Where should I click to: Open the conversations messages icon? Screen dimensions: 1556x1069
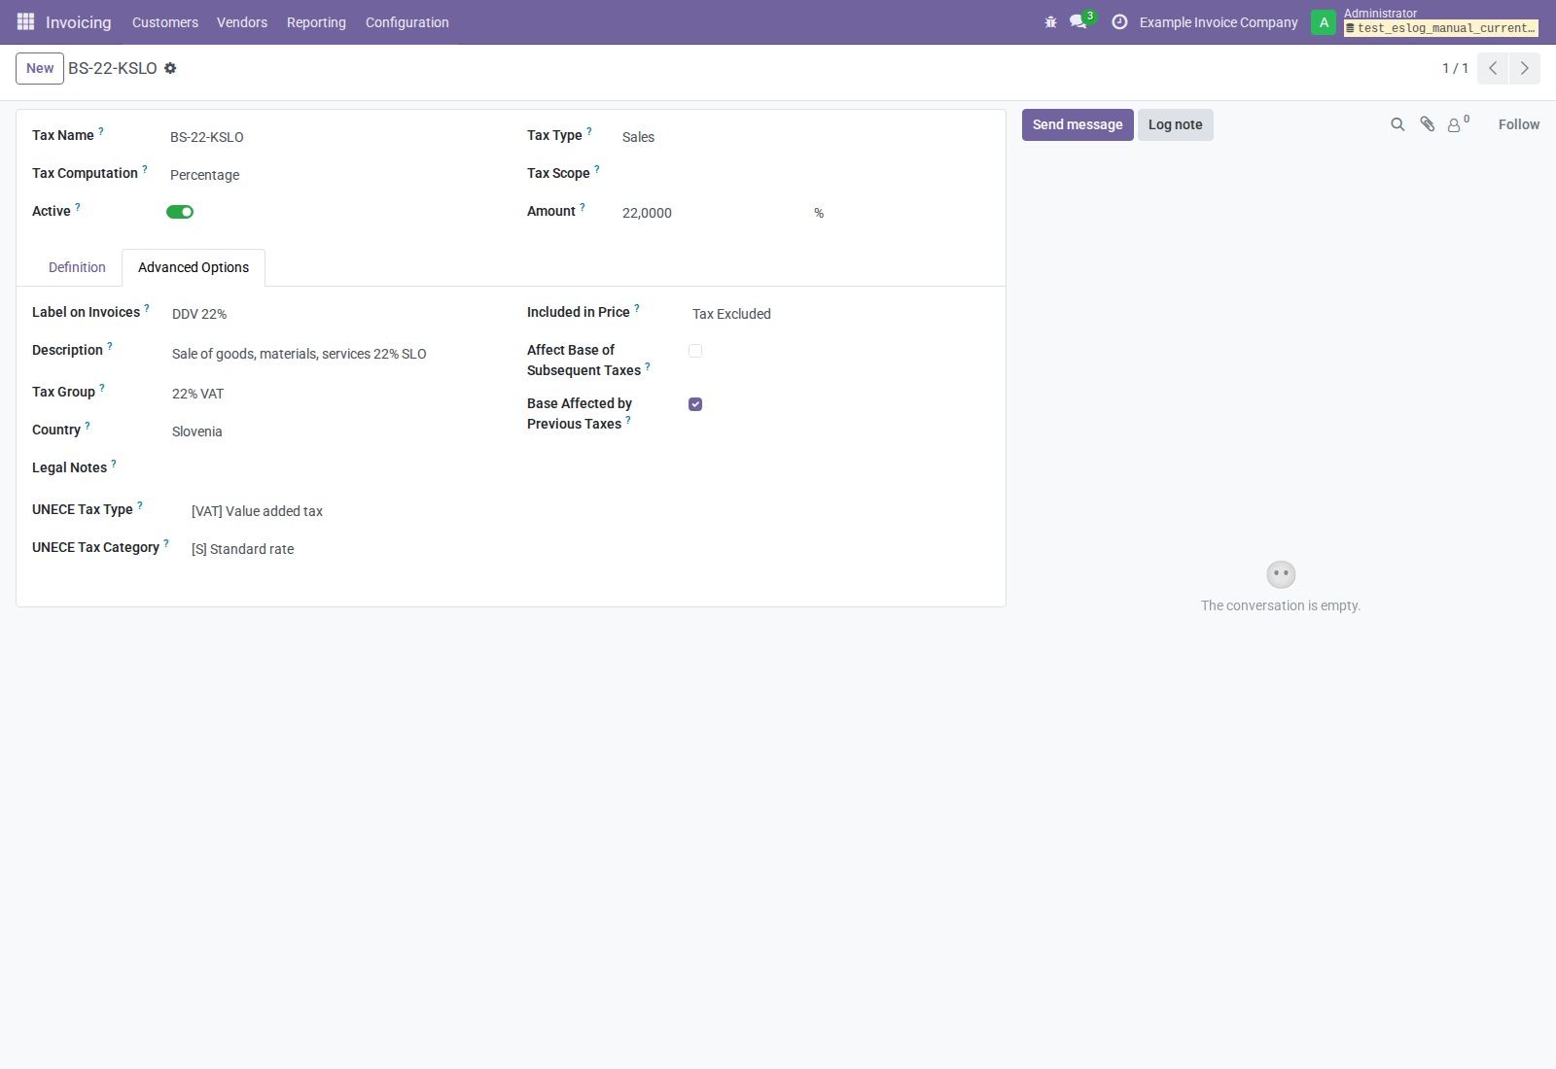[x=1079, y=21]
